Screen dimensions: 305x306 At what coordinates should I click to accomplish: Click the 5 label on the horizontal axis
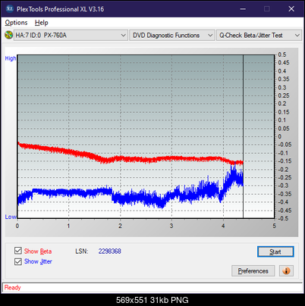[x=274, y=226]
